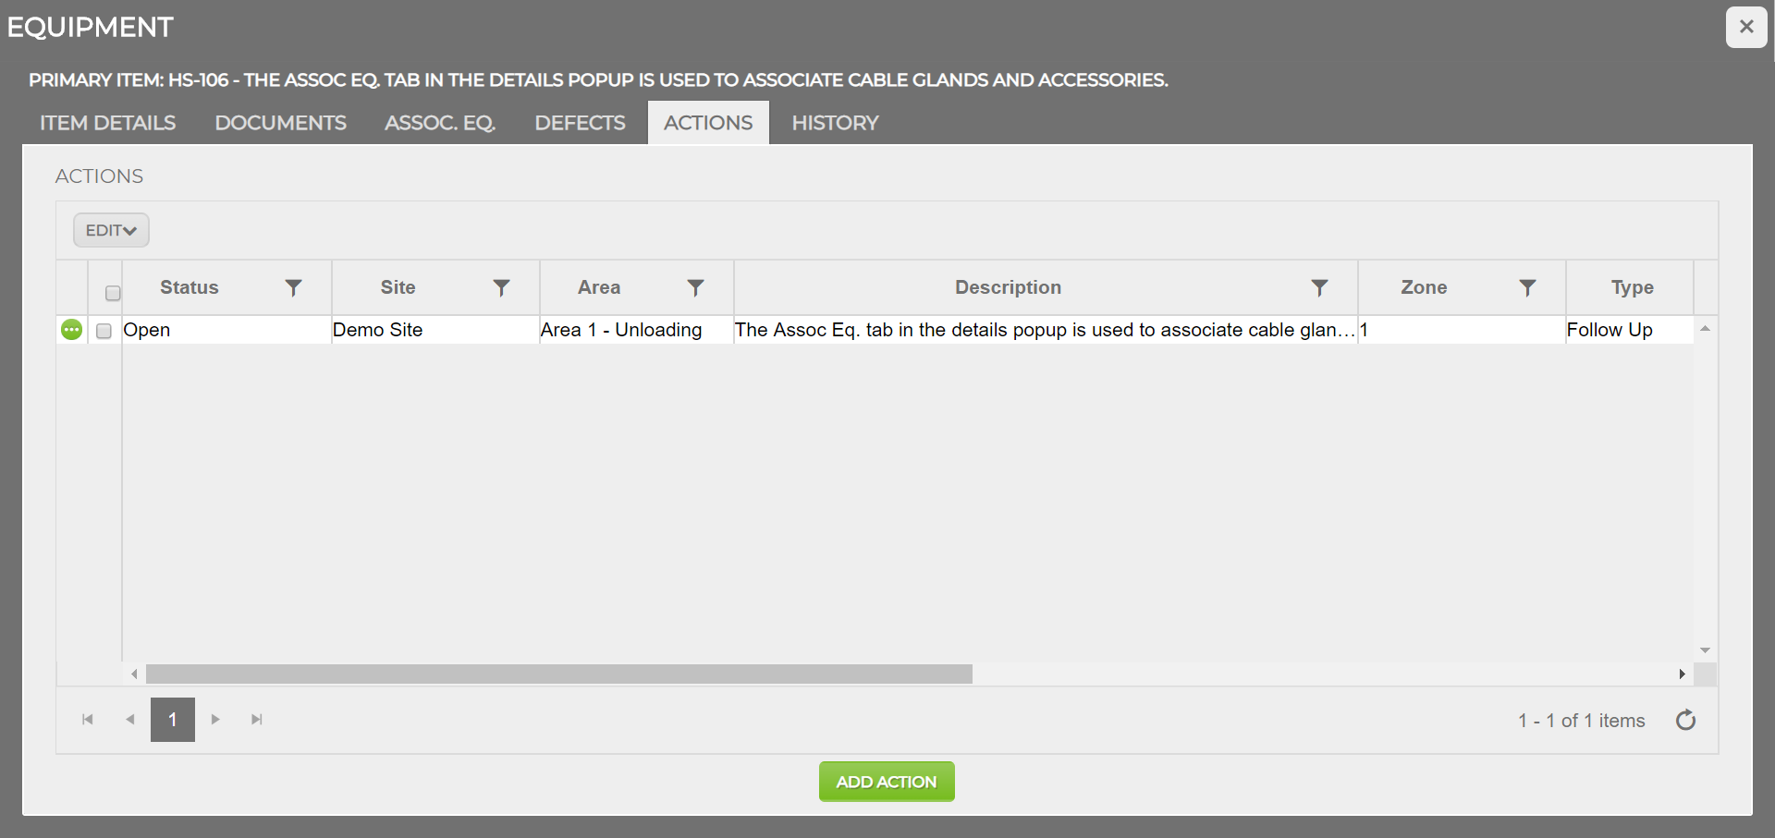Click the Status column filter icon

tap(293, 288)
